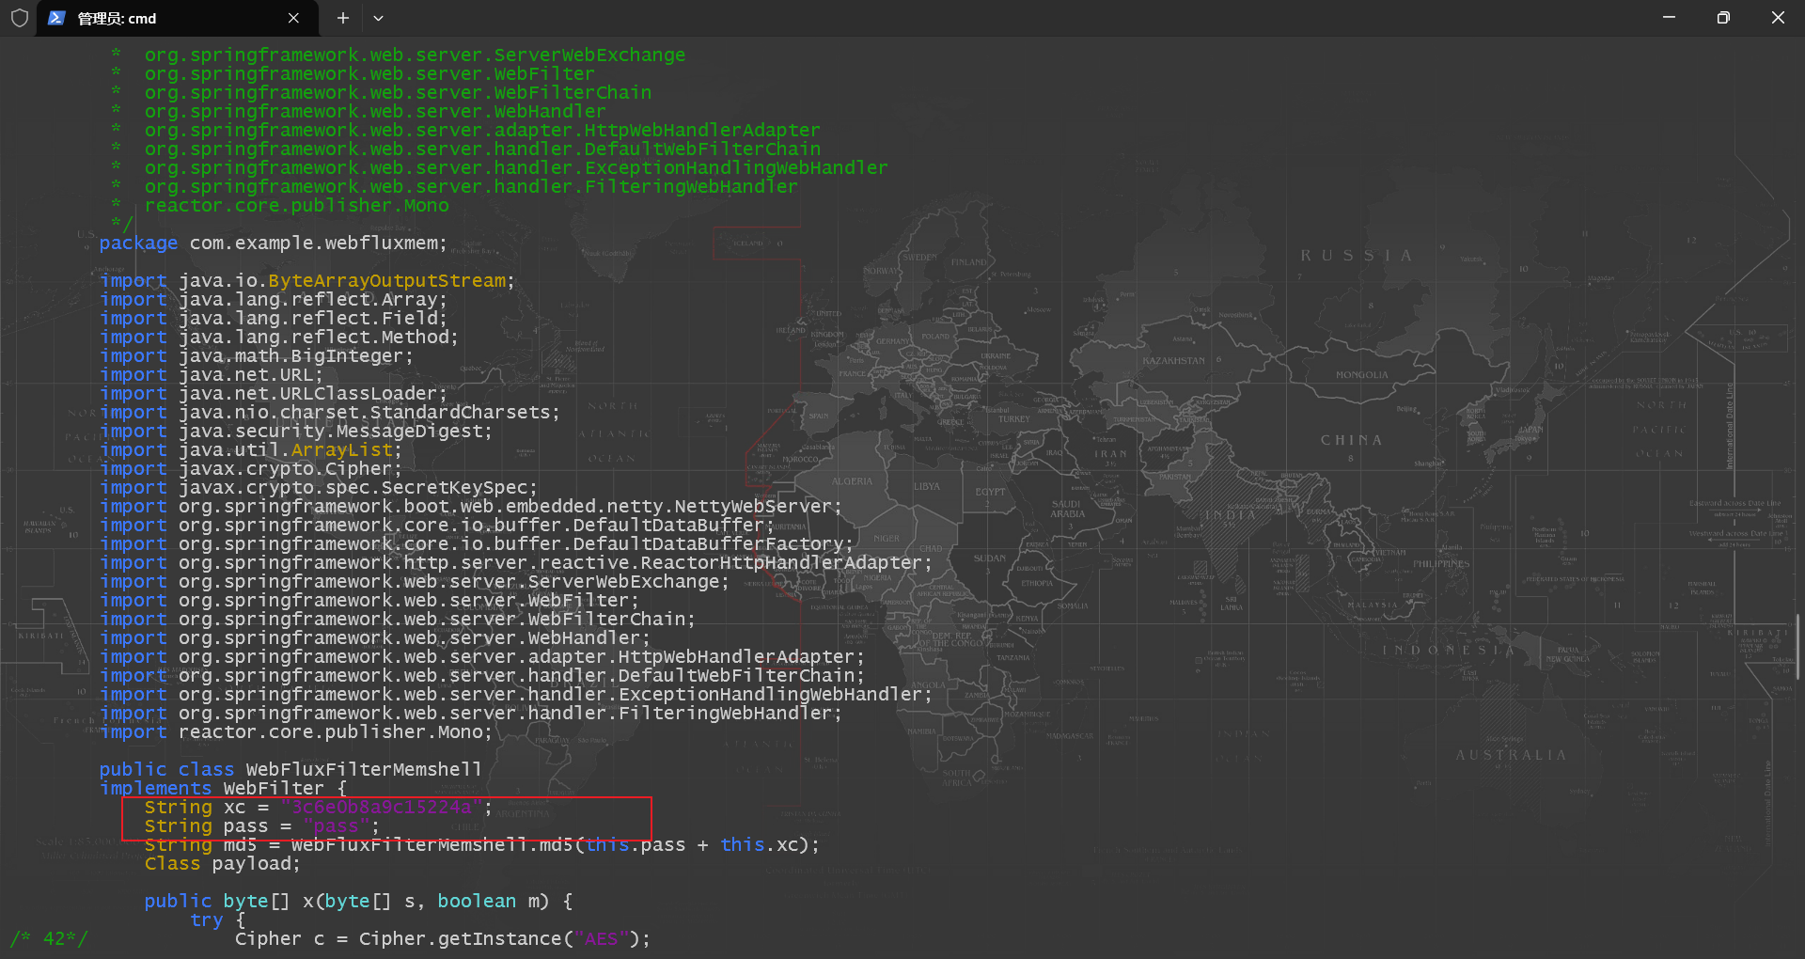Click import NettyWebServer line
The height and width of the screenshot is (959, 1805).
(x=471, y=507)
